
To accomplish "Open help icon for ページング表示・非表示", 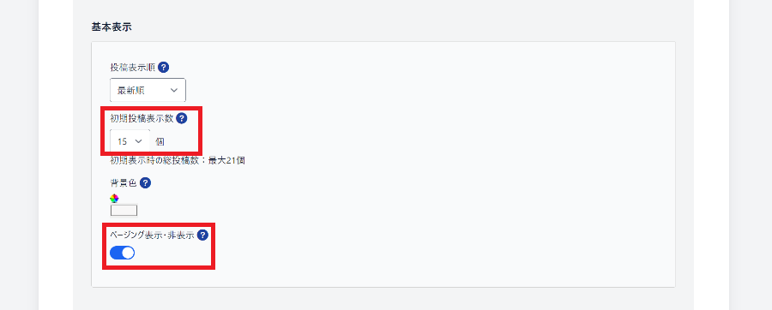I will [202, 235].
